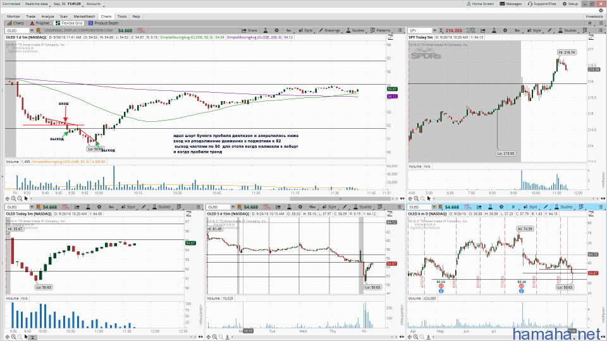
Task: Click share icon in OLED Today 5m chart
Action: [77, 207]
